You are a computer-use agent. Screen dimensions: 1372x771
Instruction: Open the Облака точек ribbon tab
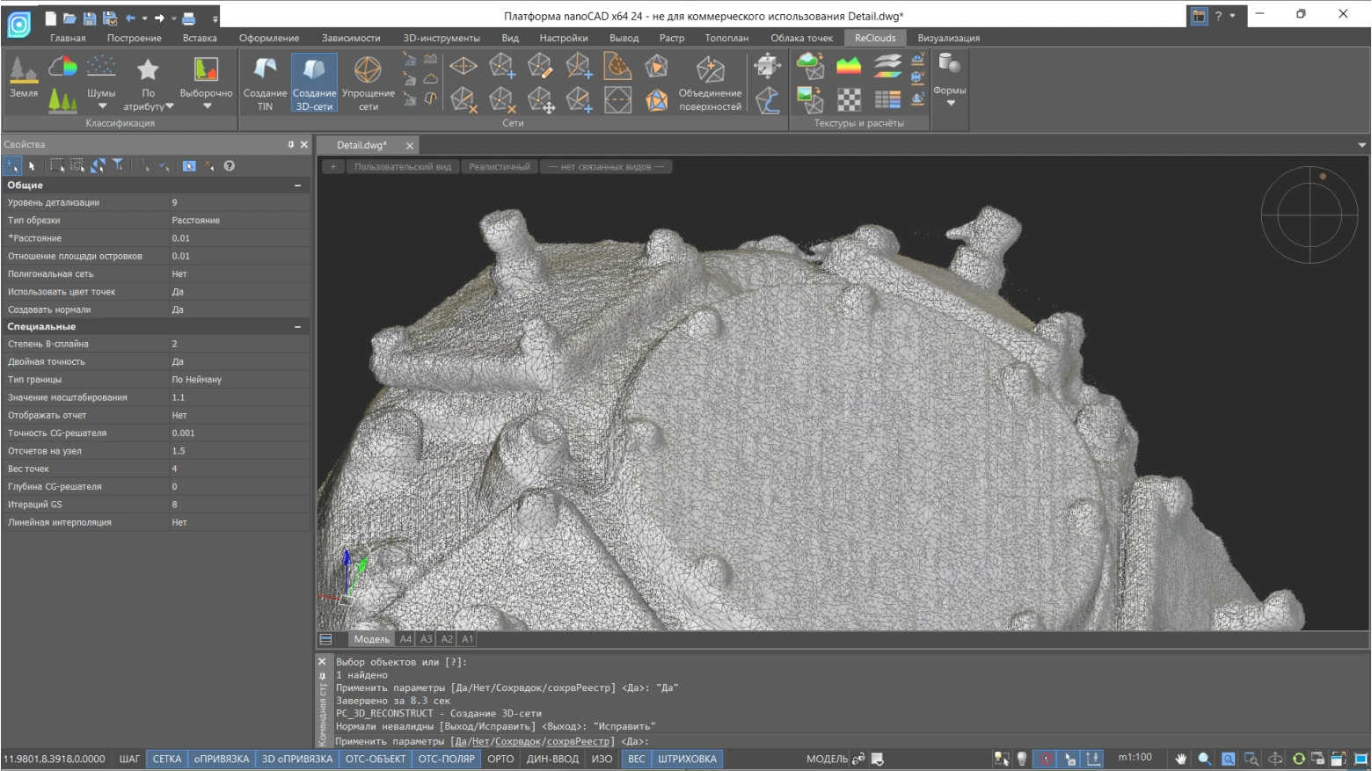801,38
